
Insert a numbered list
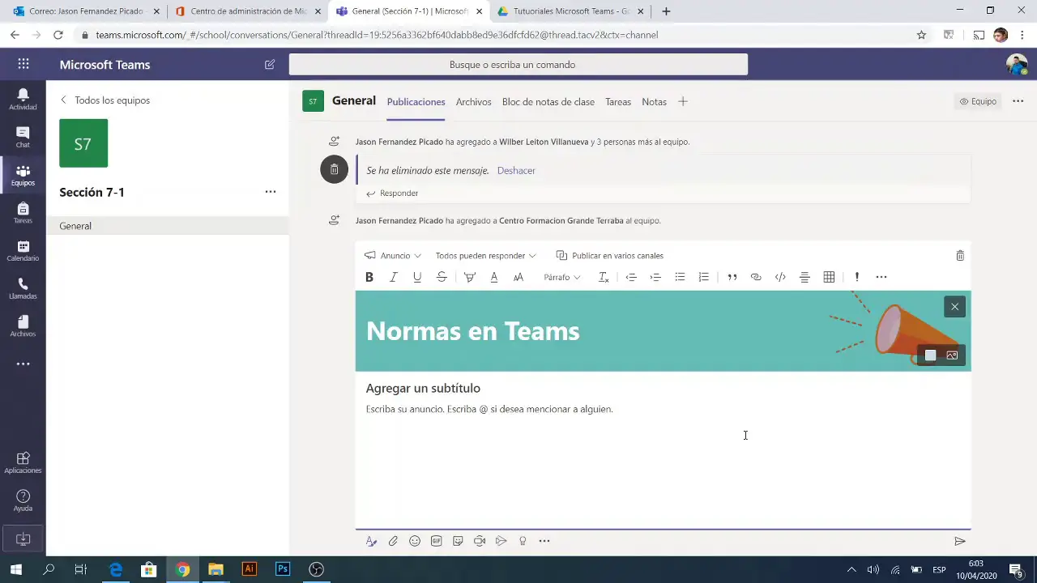[704, 277]
